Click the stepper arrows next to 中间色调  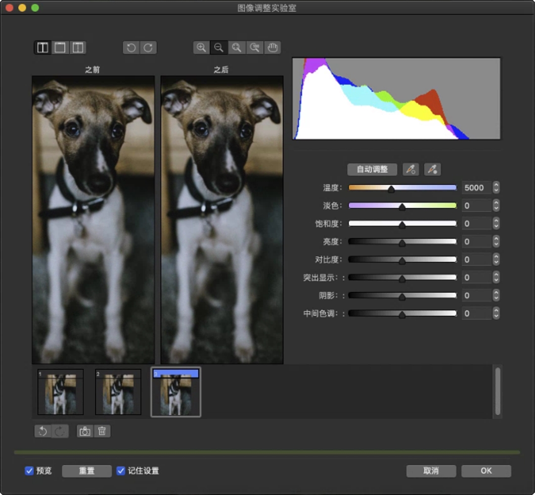coord(496,313)
